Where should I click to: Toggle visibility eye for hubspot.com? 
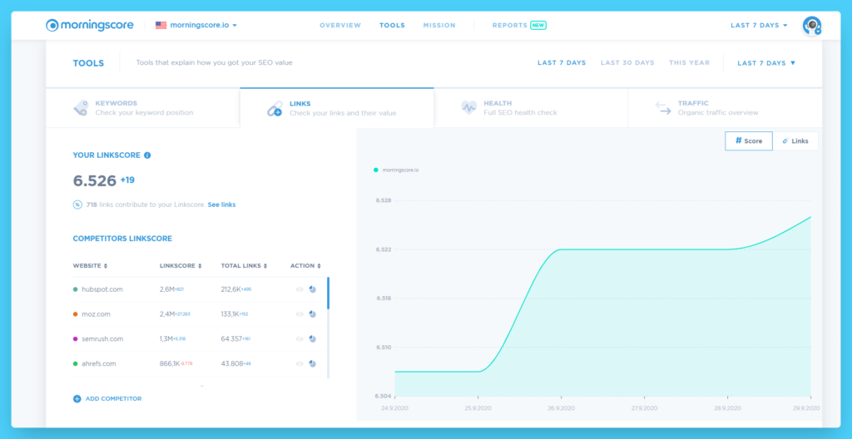[x=300, y=289]
